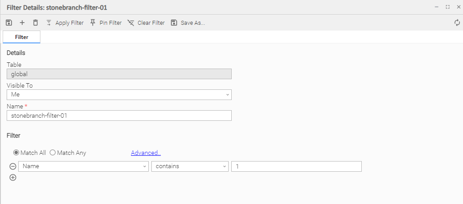This screenshot has height=204, width=463.
Task: Open the contains operator dropdown
Action: pos(190,166)
